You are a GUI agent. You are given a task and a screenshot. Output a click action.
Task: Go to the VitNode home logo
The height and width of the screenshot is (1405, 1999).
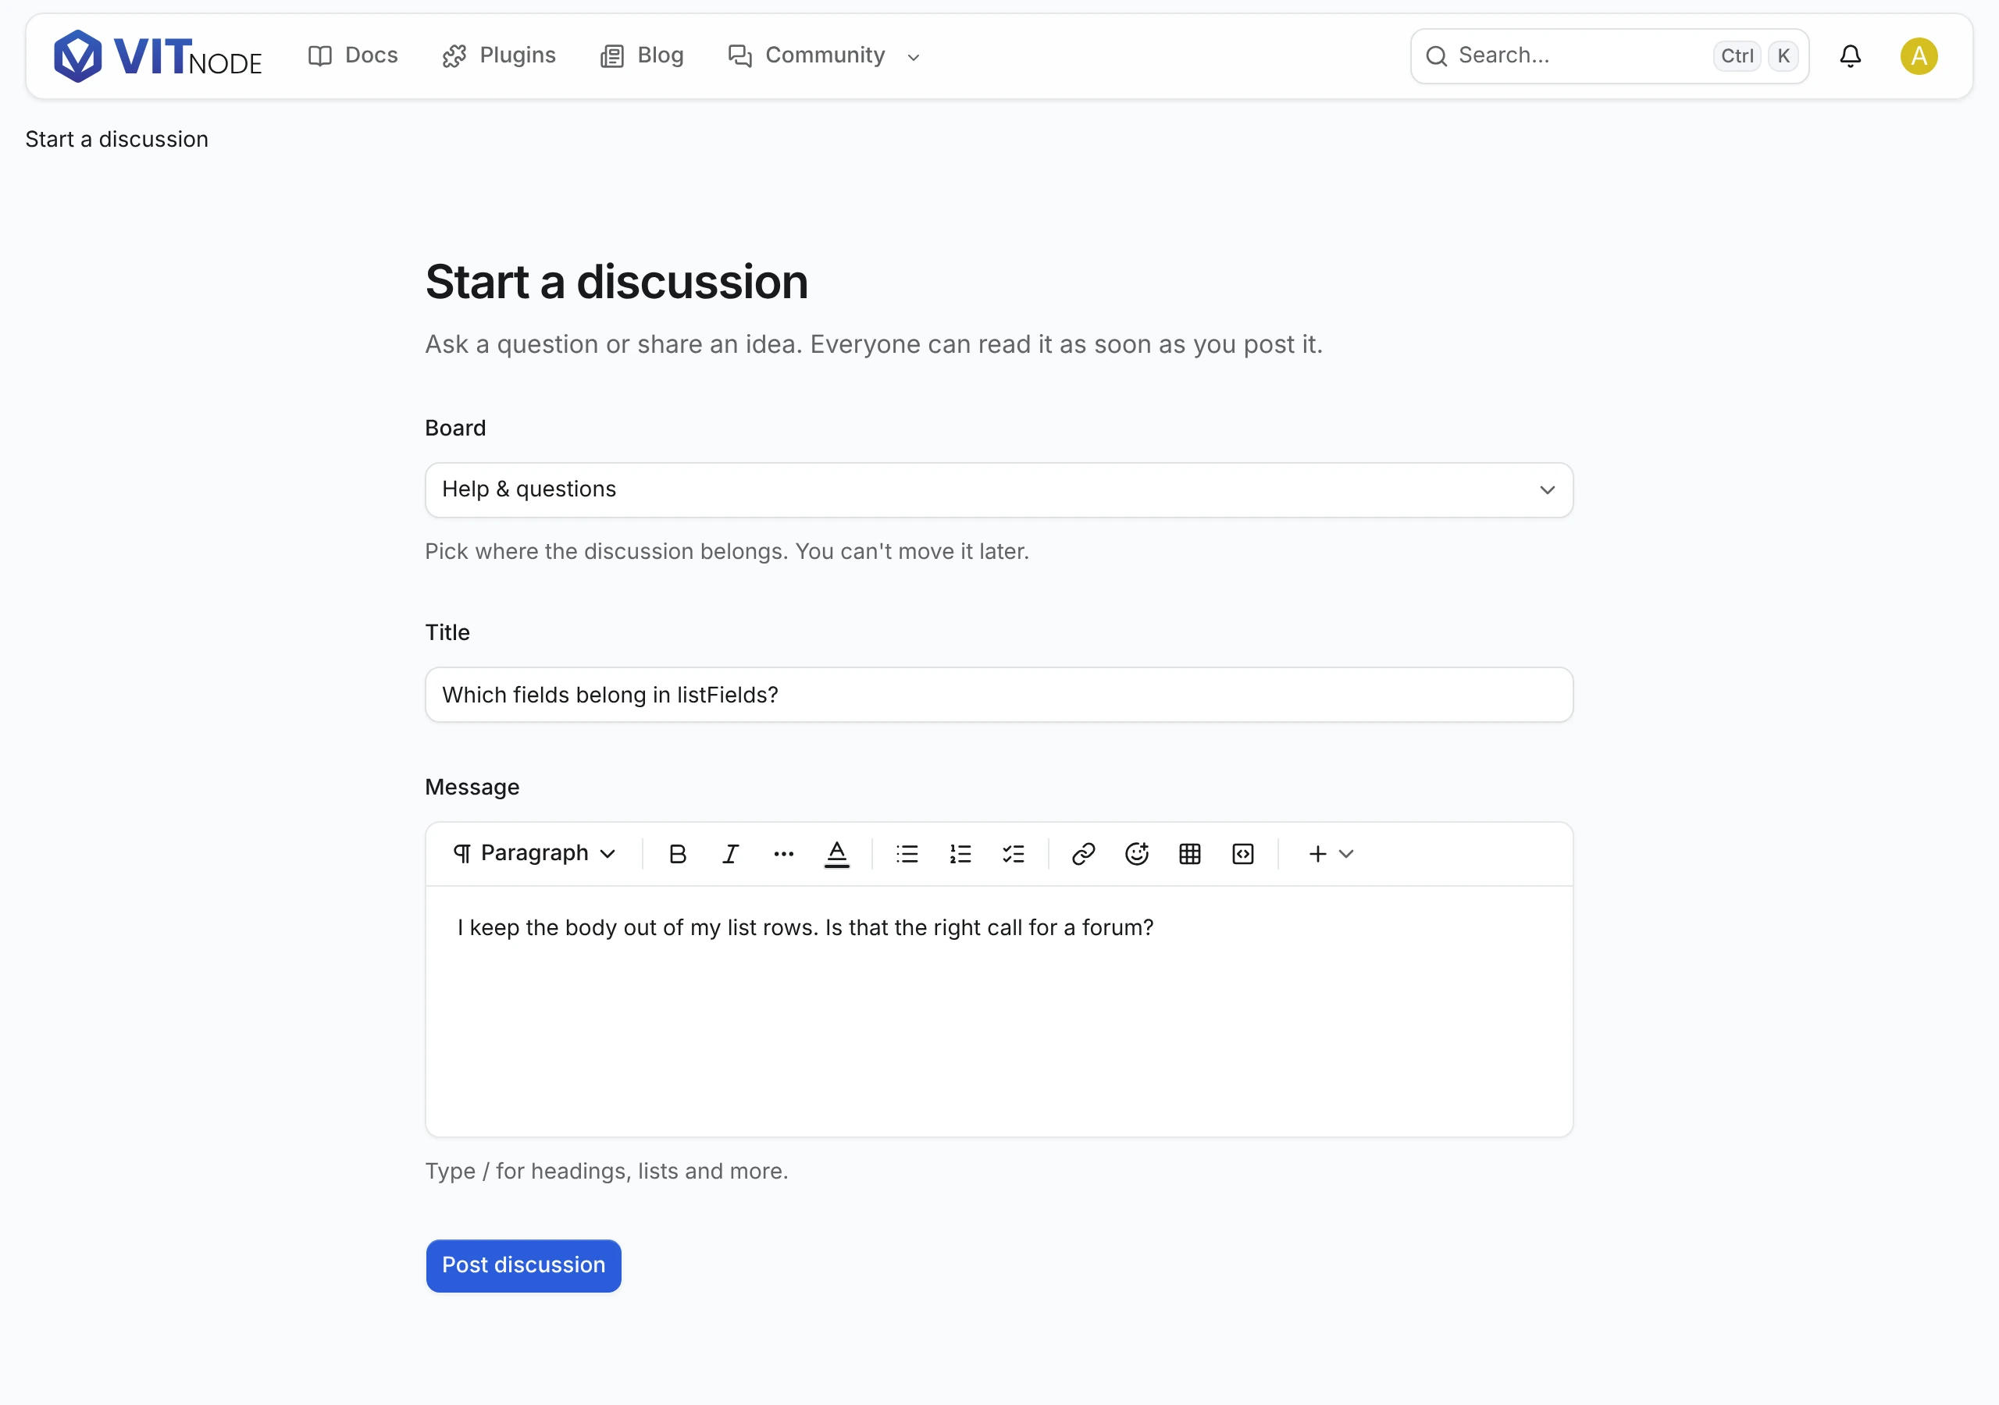coord(158,55)
